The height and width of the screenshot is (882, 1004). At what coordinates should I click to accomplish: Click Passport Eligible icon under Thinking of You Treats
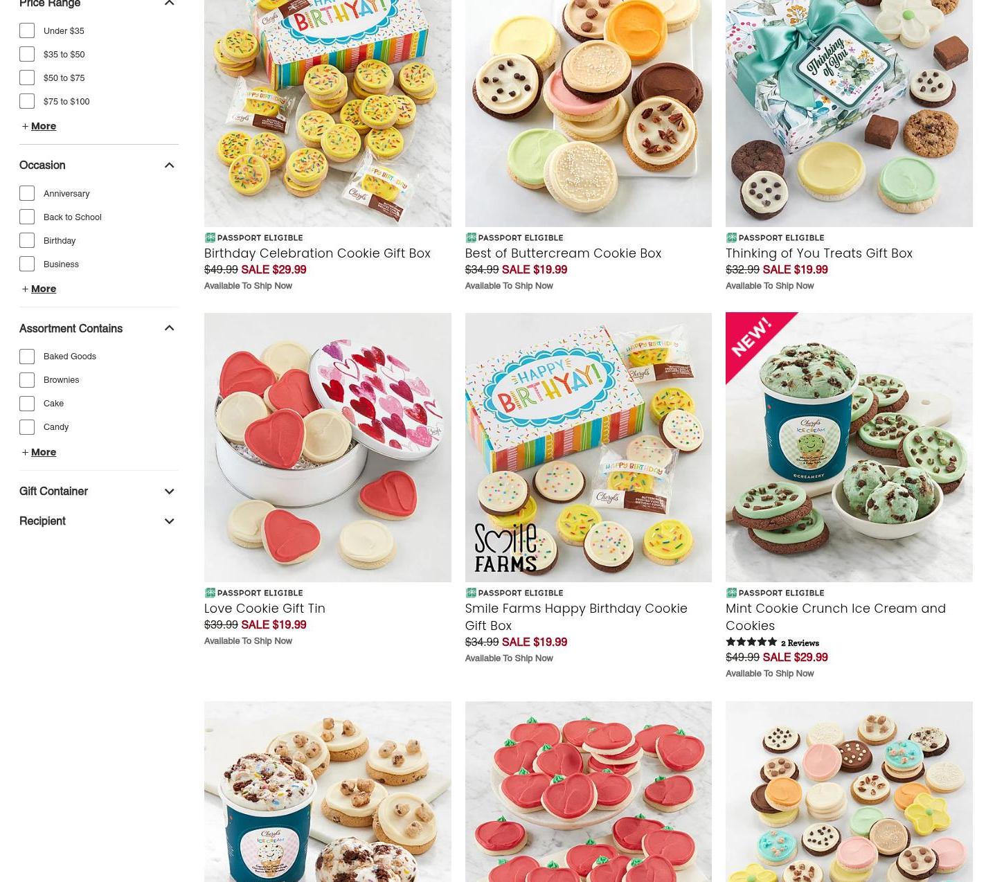click(x=731, y=237)
